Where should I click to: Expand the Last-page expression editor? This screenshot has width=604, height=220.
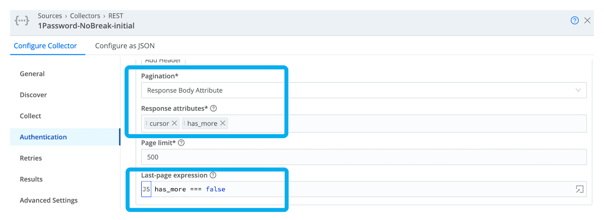point(579,189)
